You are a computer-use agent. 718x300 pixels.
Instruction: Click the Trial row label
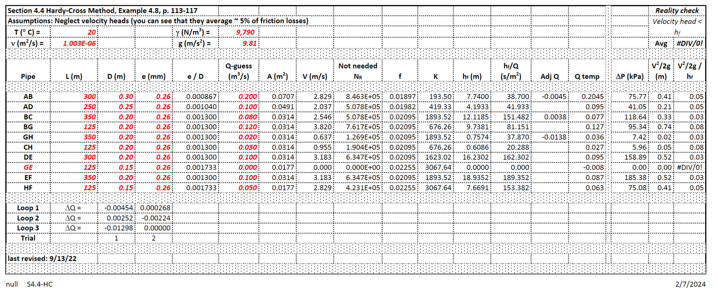point(28,238)
